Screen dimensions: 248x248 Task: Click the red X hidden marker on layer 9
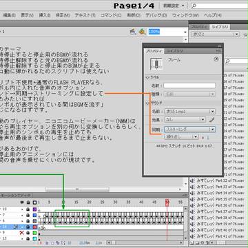[22, 233]
